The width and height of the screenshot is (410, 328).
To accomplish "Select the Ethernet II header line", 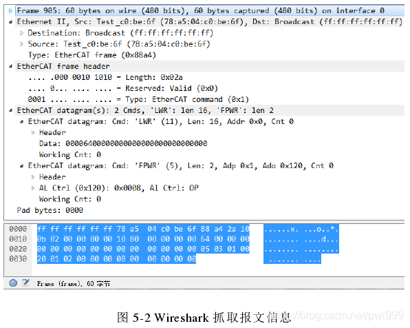I will (210, 22).
